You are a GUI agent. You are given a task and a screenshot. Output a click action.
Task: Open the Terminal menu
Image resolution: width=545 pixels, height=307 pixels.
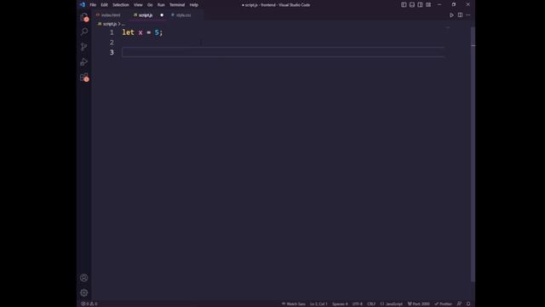177,5
